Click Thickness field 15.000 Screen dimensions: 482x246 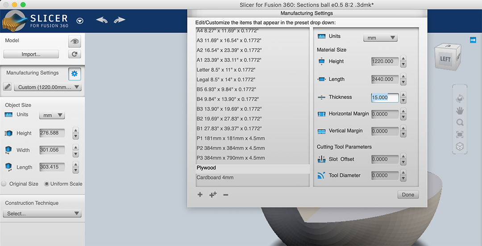(385, 98)
